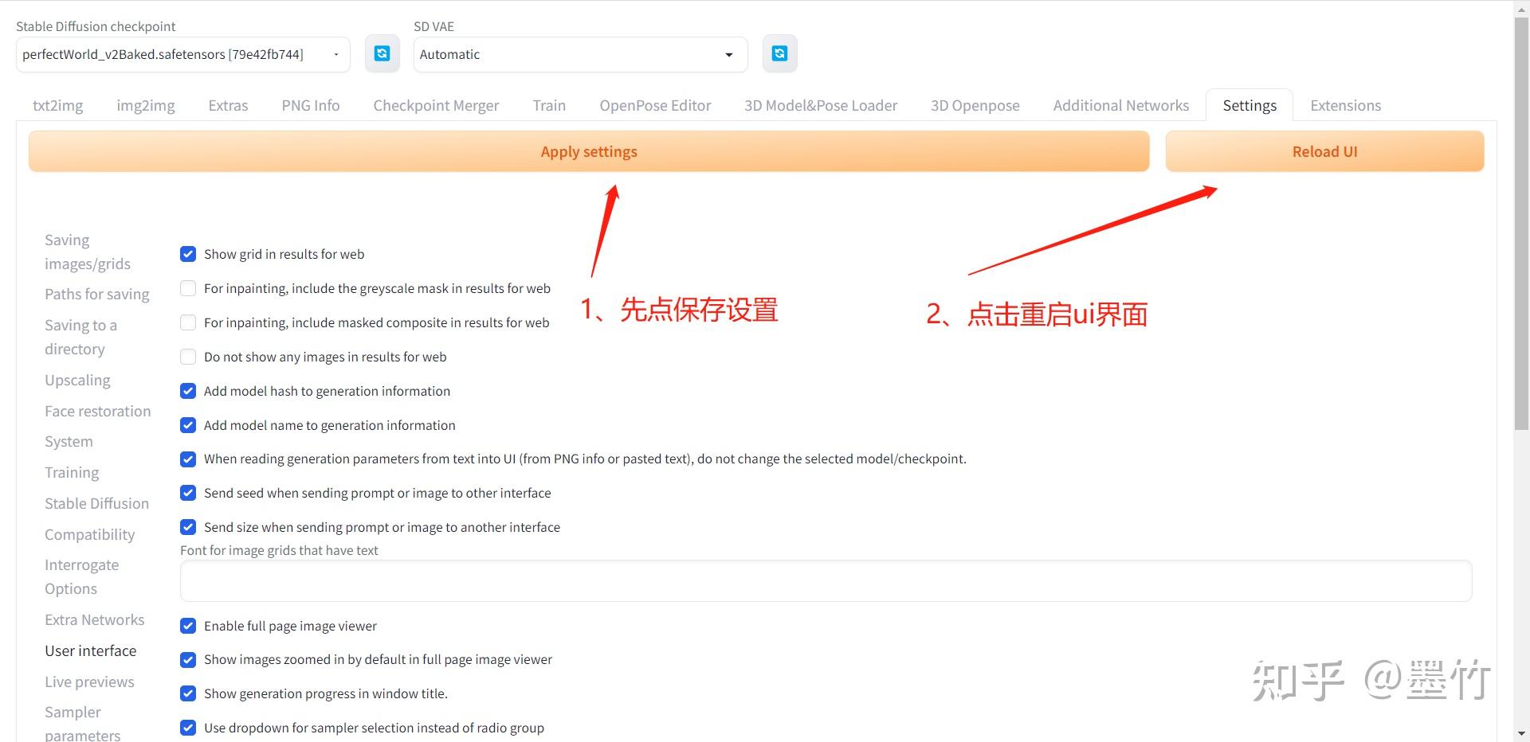Toggle Add model name to generation information
Image resolution: width=1530 pixels, height=742 pixels.
coord(188,425)
